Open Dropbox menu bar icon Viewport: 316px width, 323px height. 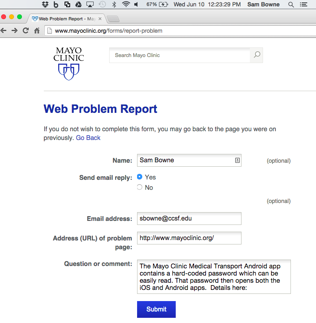click(45, 4)
